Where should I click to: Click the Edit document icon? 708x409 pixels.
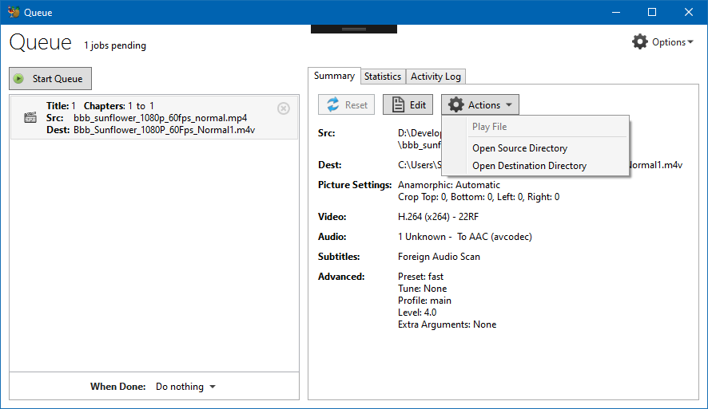pos(398,104)
